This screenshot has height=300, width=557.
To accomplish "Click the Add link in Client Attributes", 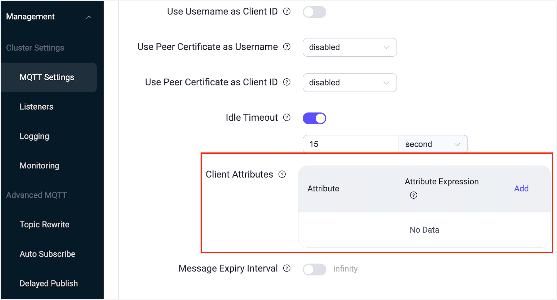I will tap(521, 189).
